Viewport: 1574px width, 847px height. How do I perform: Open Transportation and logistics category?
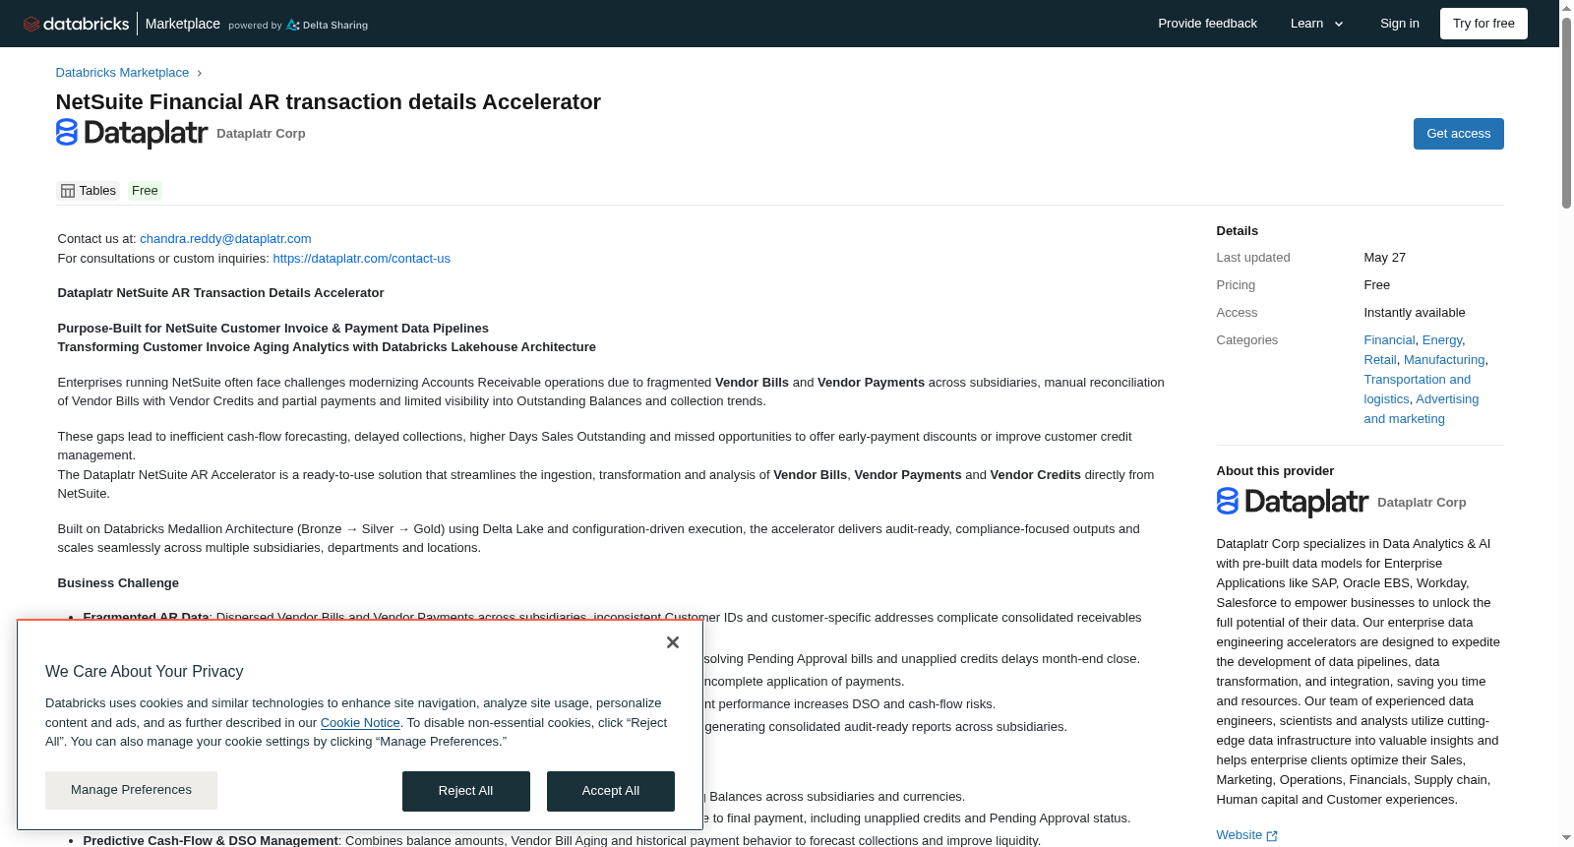1417,390
